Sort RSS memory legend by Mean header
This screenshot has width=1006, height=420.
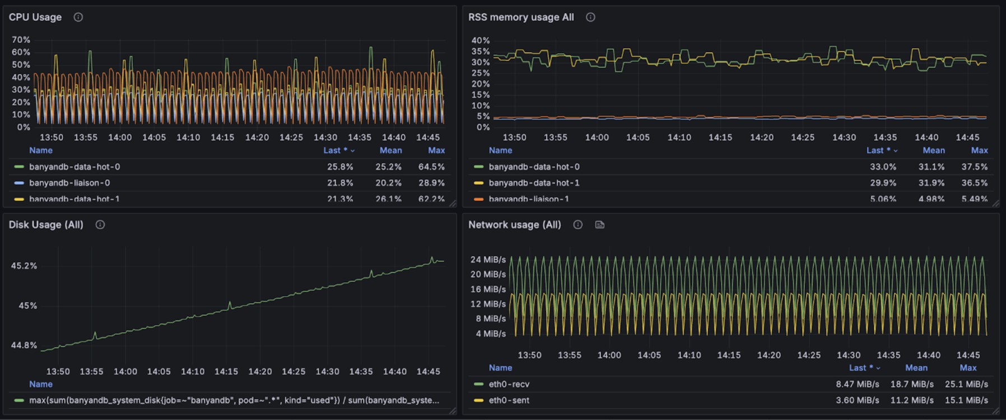[x=933, y=150]
